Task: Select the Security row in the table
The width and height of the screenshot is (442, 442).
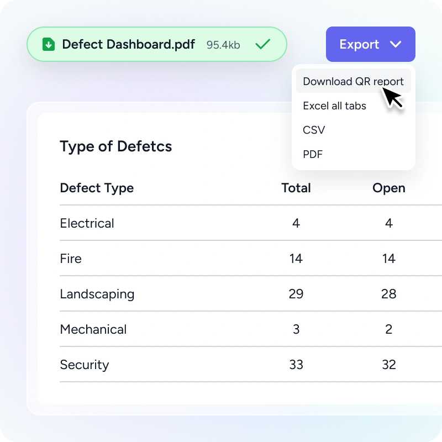Action: coord(85,365)
